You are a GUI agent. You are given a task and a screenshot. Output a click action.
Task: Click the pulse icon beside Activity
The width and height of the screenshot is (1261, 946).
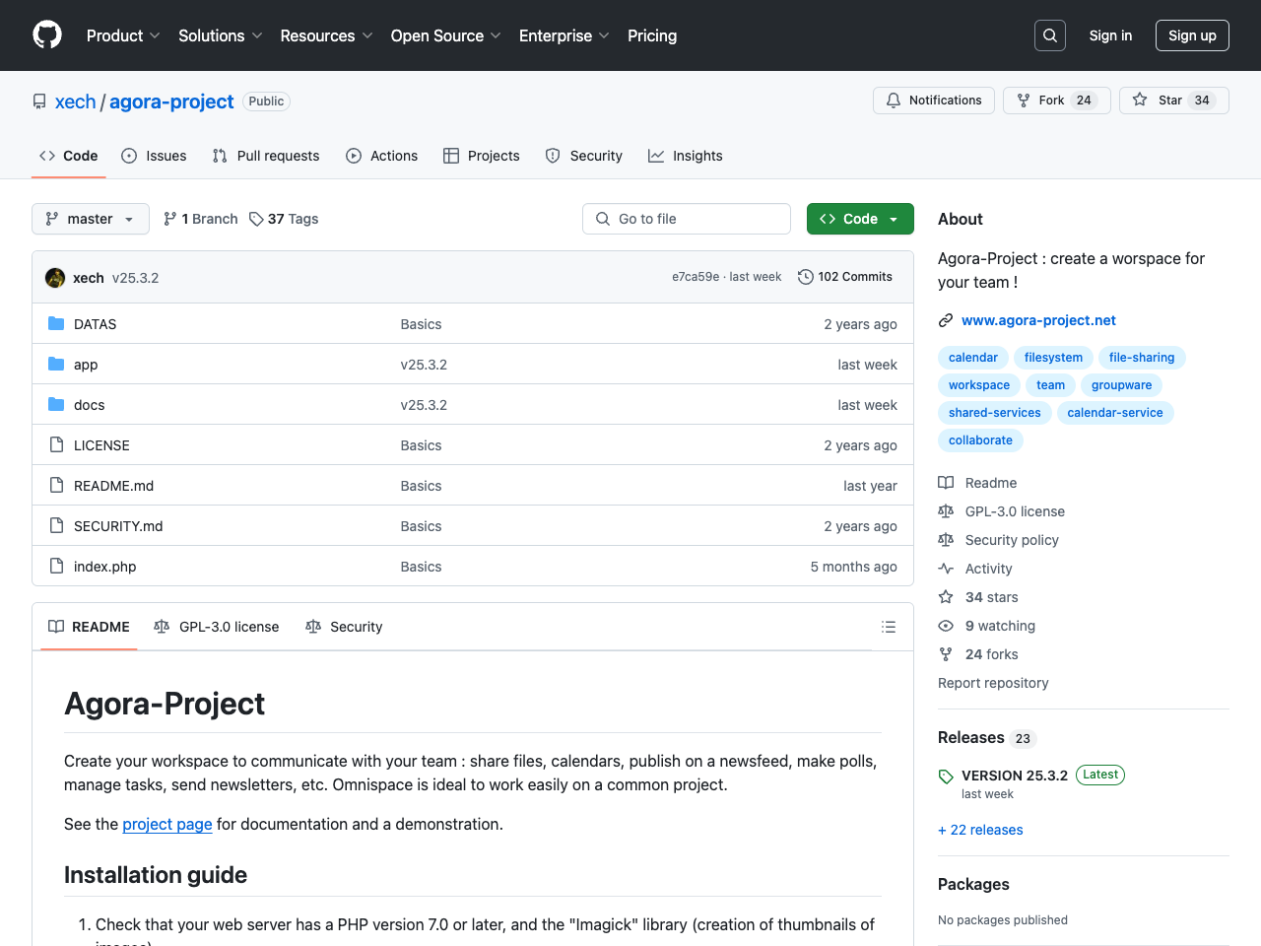point(946,569)
